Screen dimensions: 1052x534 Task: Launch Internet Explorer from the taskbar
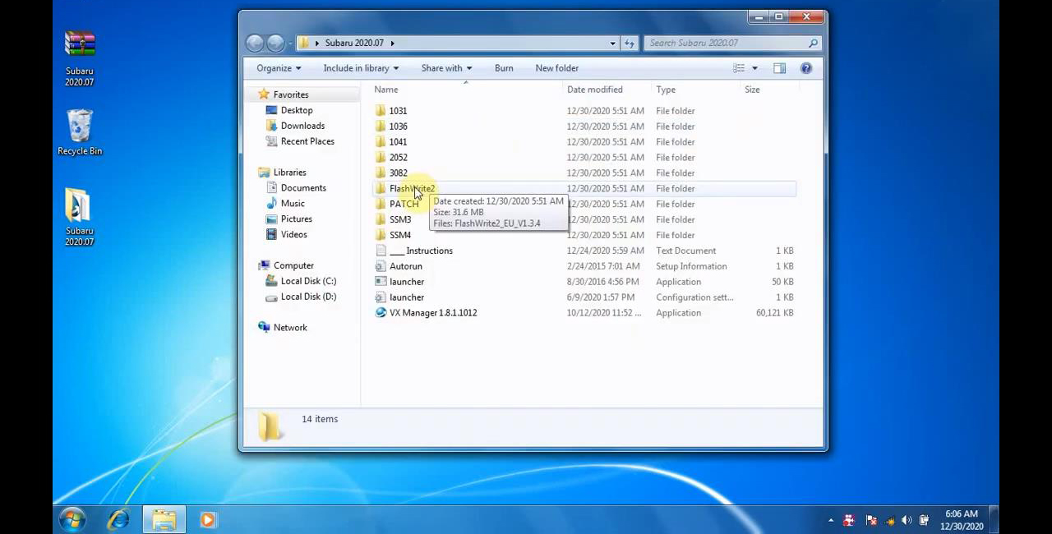pos(119,519)
